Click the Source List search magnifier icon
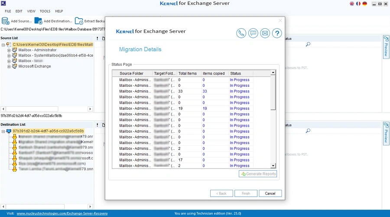 pyautogui.click(x=308, y=44)
